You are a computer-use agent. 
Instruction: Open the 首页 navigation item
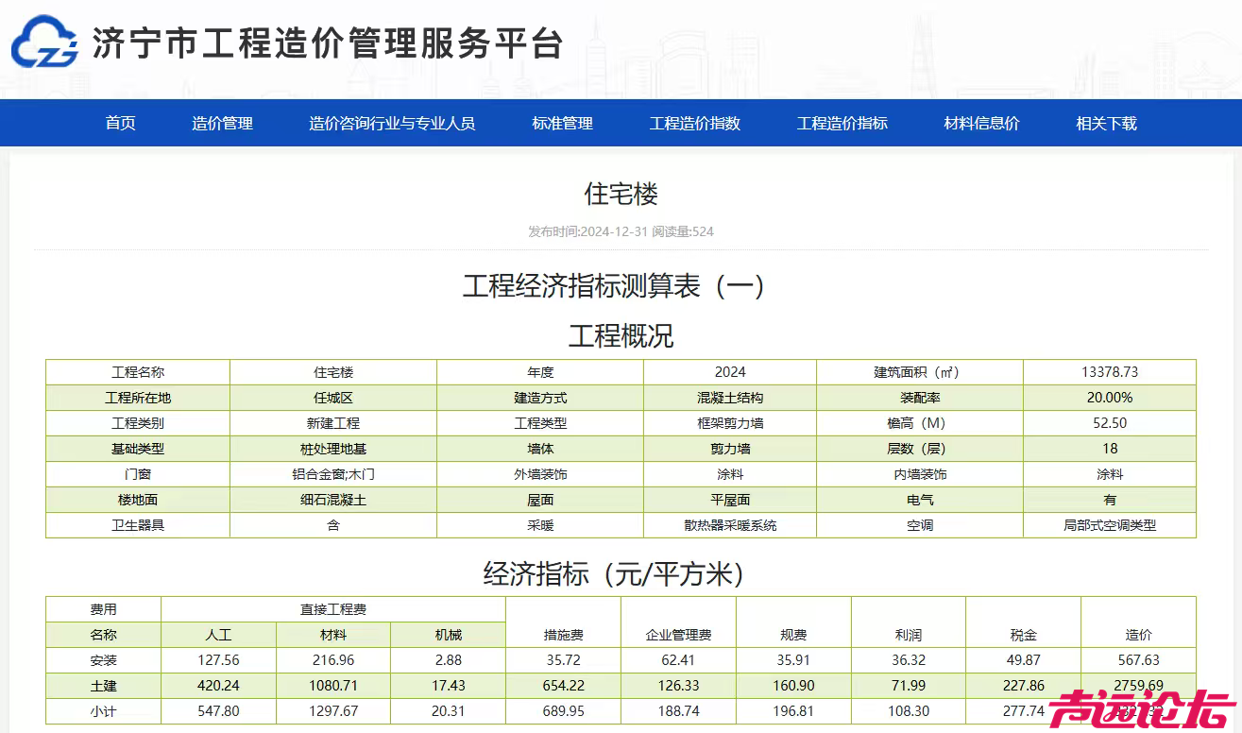click(120, 124)
